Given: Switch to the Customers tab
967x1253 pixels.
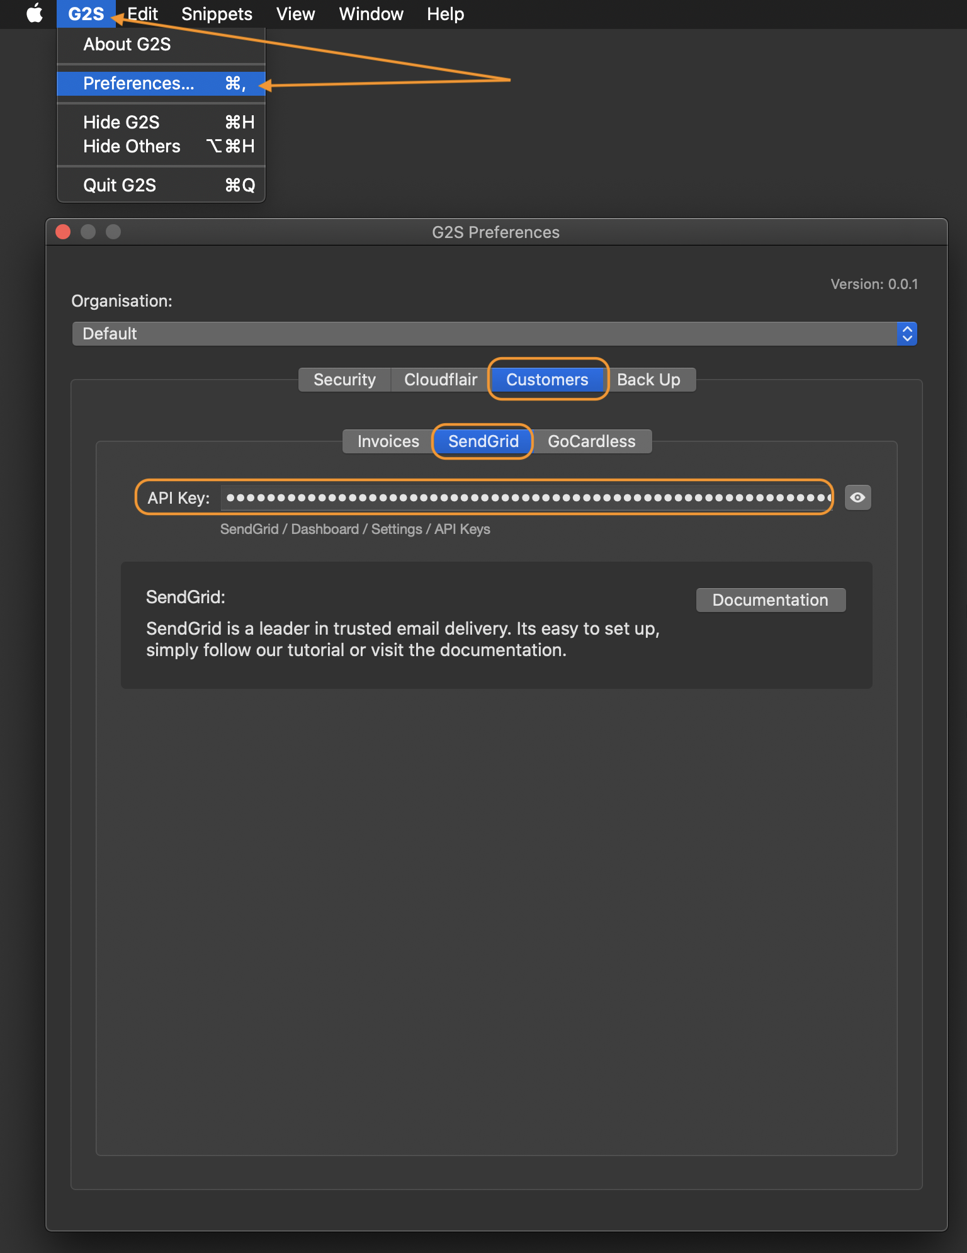Looking at the screenshot, I should (547, 380).
